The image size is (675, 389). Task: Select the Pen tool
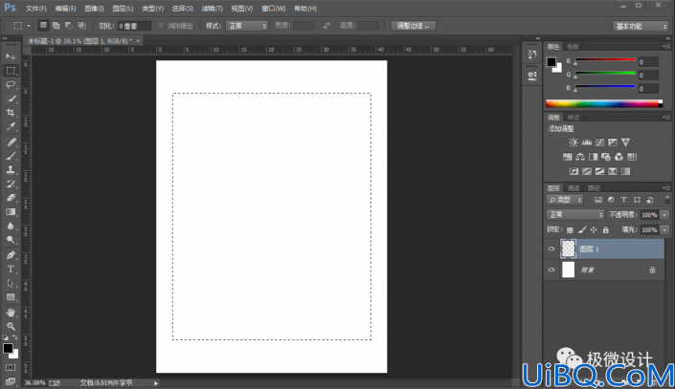click(11, 255)
